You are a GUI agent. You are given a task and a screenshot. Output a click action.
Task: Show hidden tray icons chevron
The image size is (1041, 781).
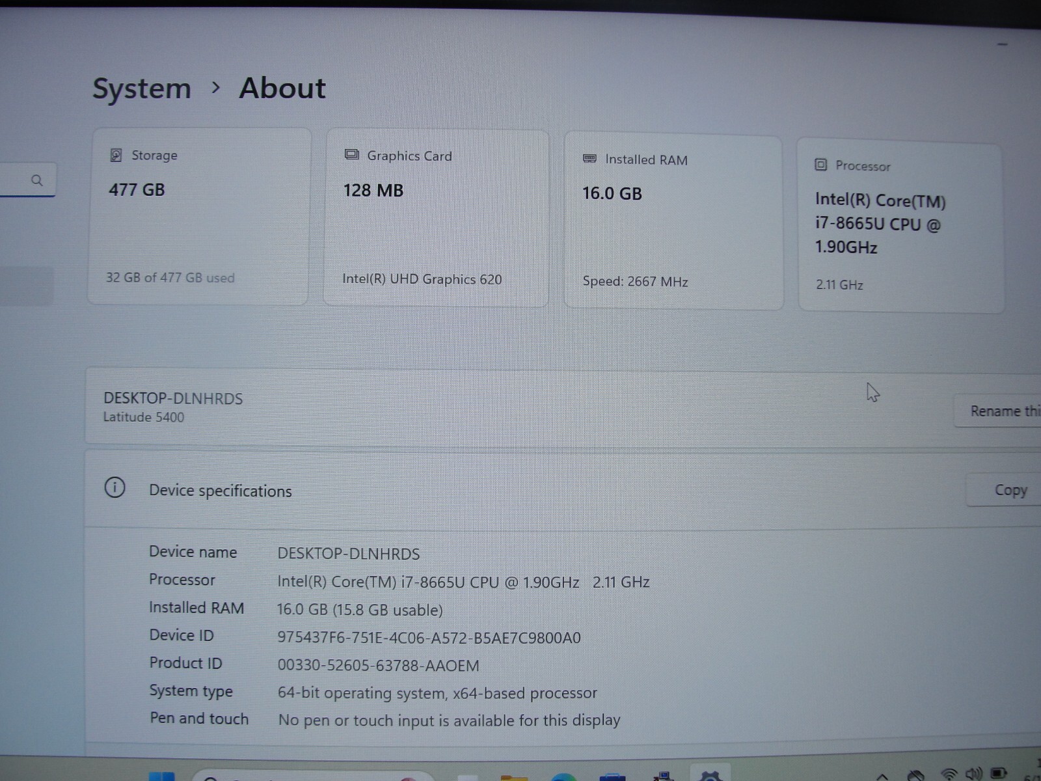coord(882,776)
